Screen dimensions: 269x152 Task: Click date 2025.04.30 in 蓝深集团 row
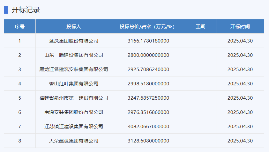pyautogui.click(x=240, y=41)
